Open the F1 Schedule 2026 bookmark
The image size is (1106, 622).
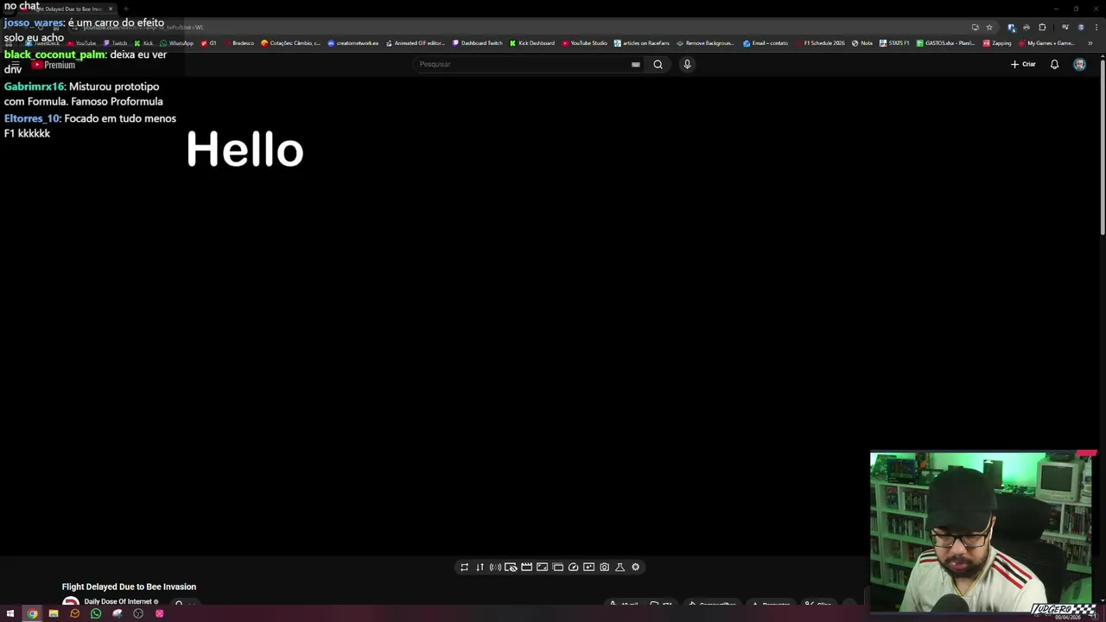[820, 43]
